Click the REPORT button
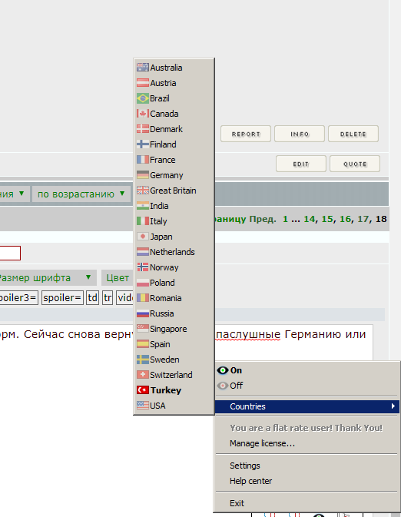The image size is (401, 517). pyautogui.click(x=246, y=134)
